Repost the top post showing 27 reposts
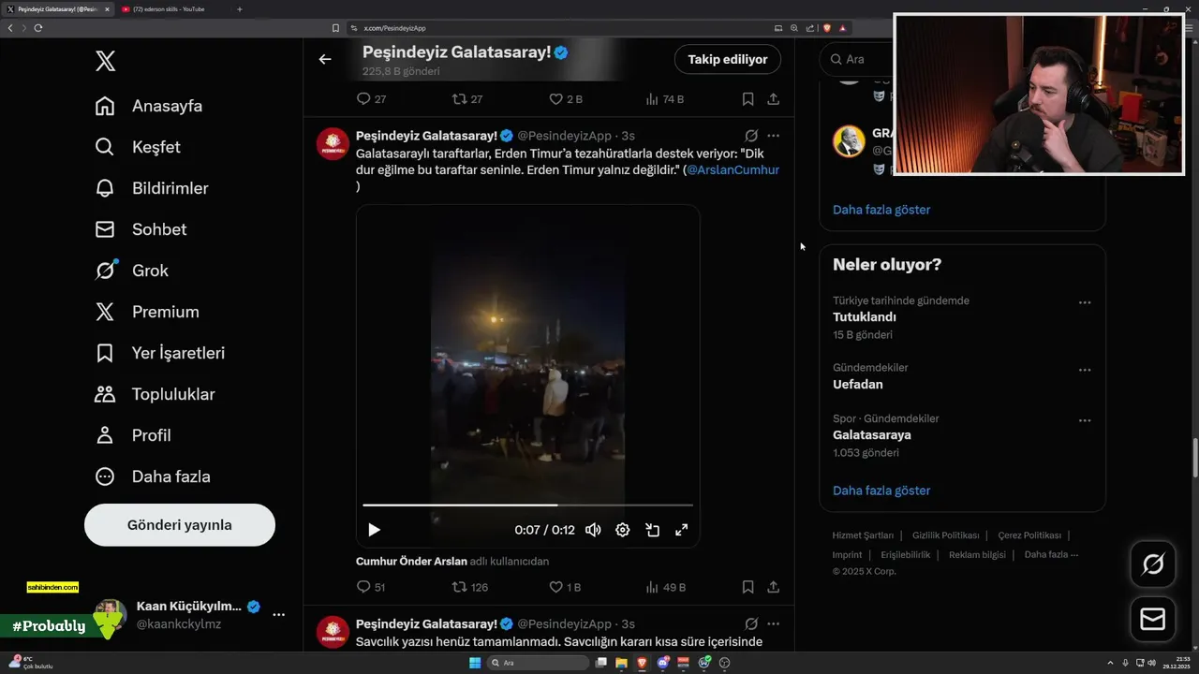 pos(467,99)
